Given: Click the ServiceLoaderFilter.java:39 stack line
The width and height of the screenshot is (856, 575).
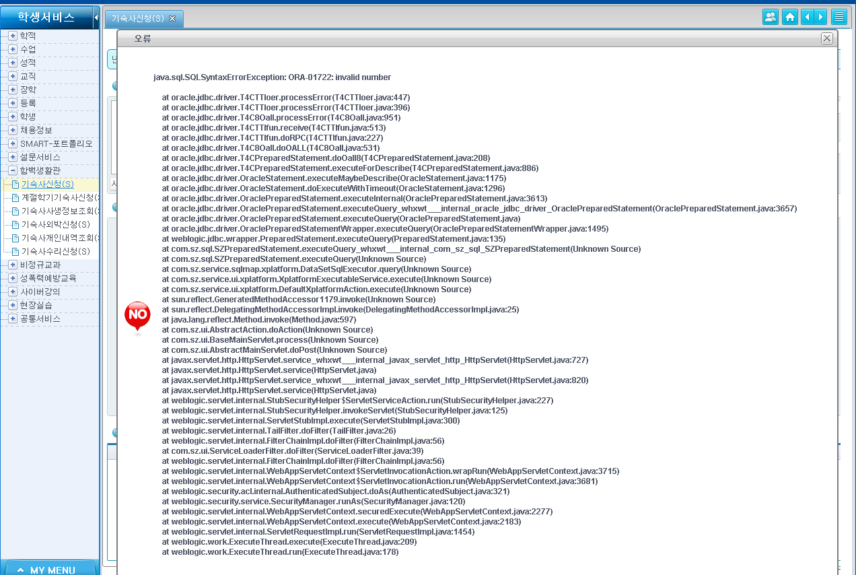Looking at the screenshot, I should pos(293,451).
